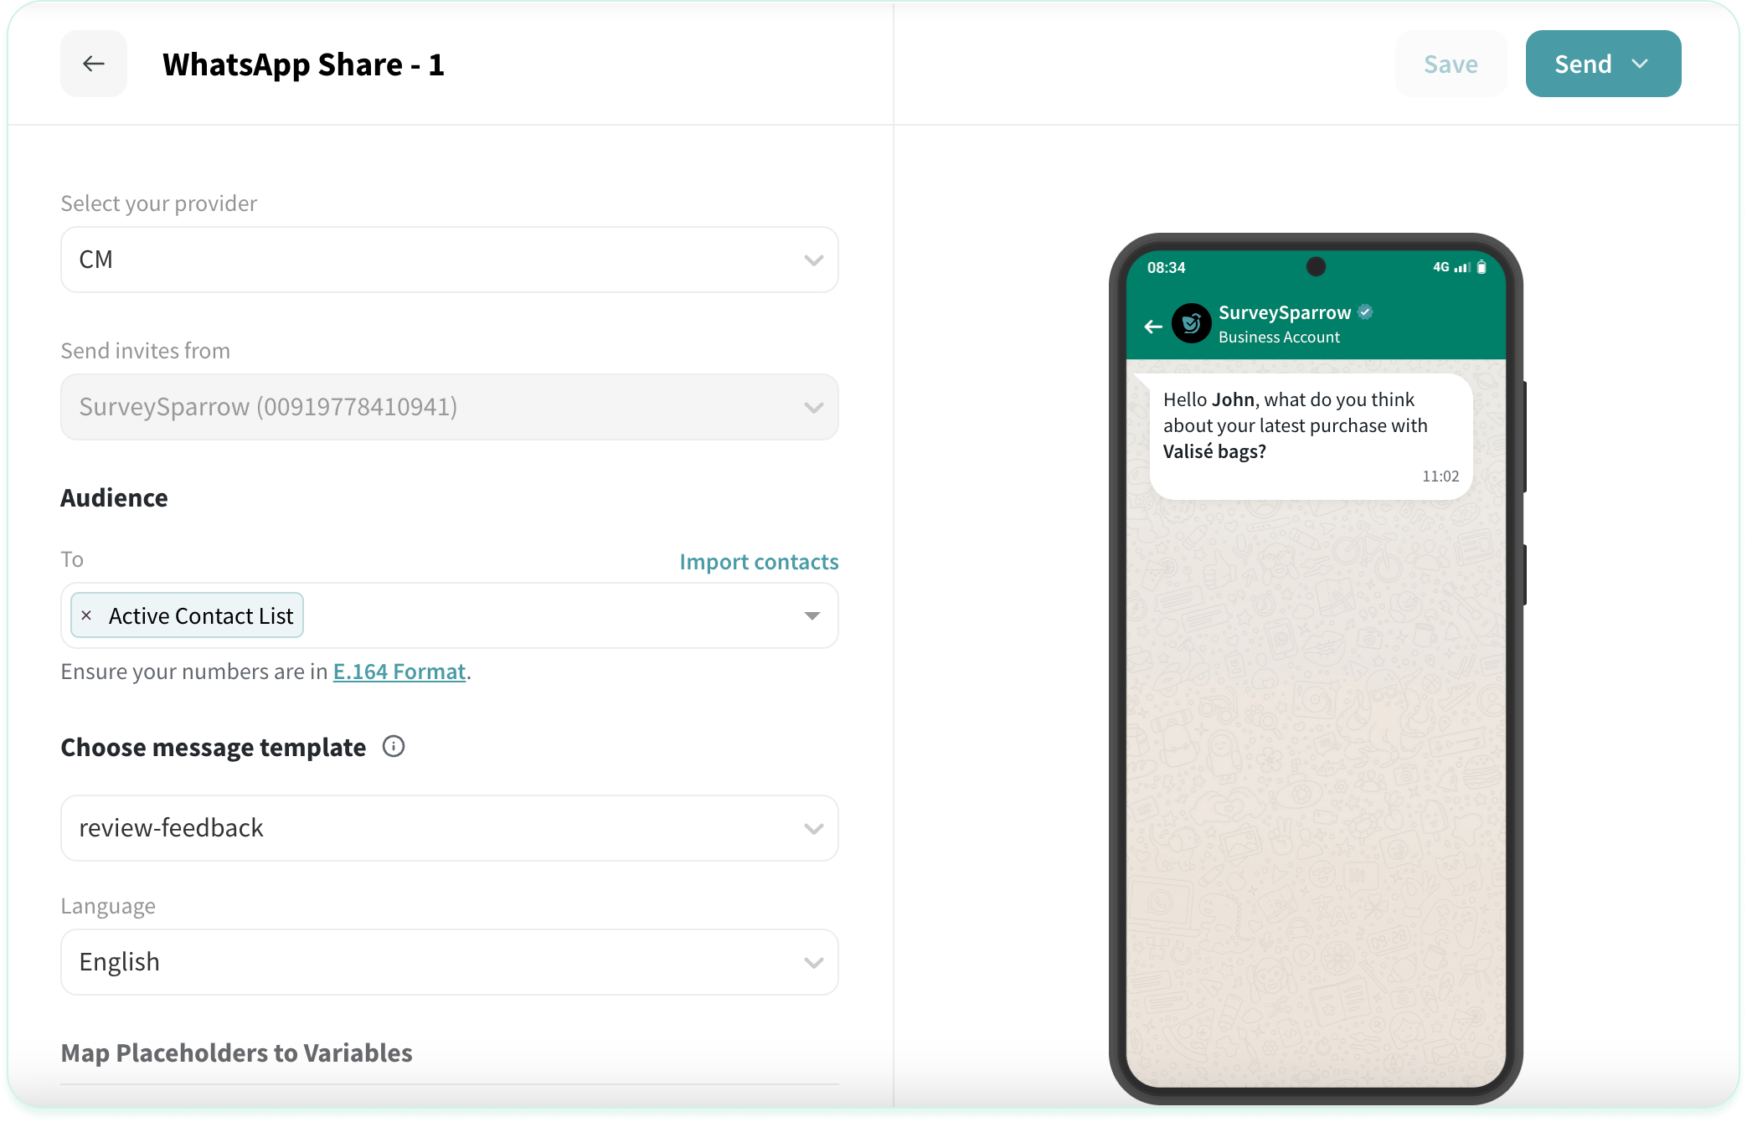Image resolution: width=1747 pixels, height=1122 pixels.
Task: Click the Send invites from label
Action: pyautogui.click(x=145, y=351)
